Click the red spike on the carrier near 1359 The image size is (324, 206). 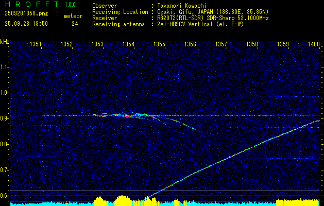(279, 117)
